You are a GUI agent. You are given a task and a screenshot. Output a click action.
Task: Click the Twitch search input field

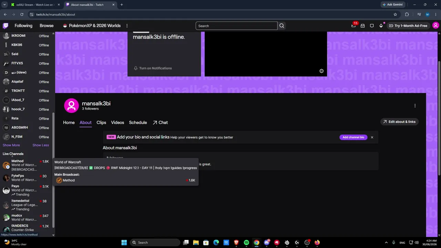[x=236, y=26]
